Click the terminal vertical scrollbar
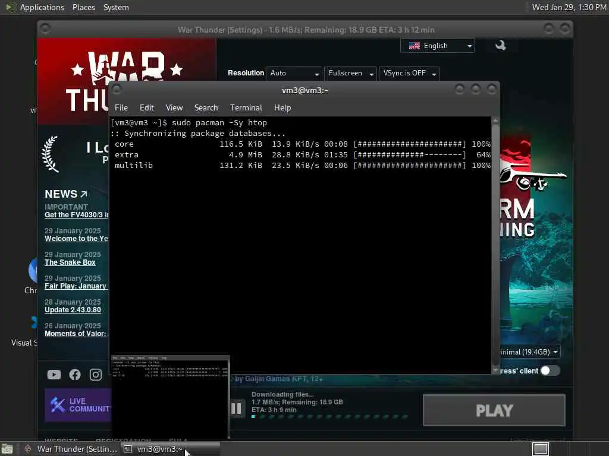 495,245
